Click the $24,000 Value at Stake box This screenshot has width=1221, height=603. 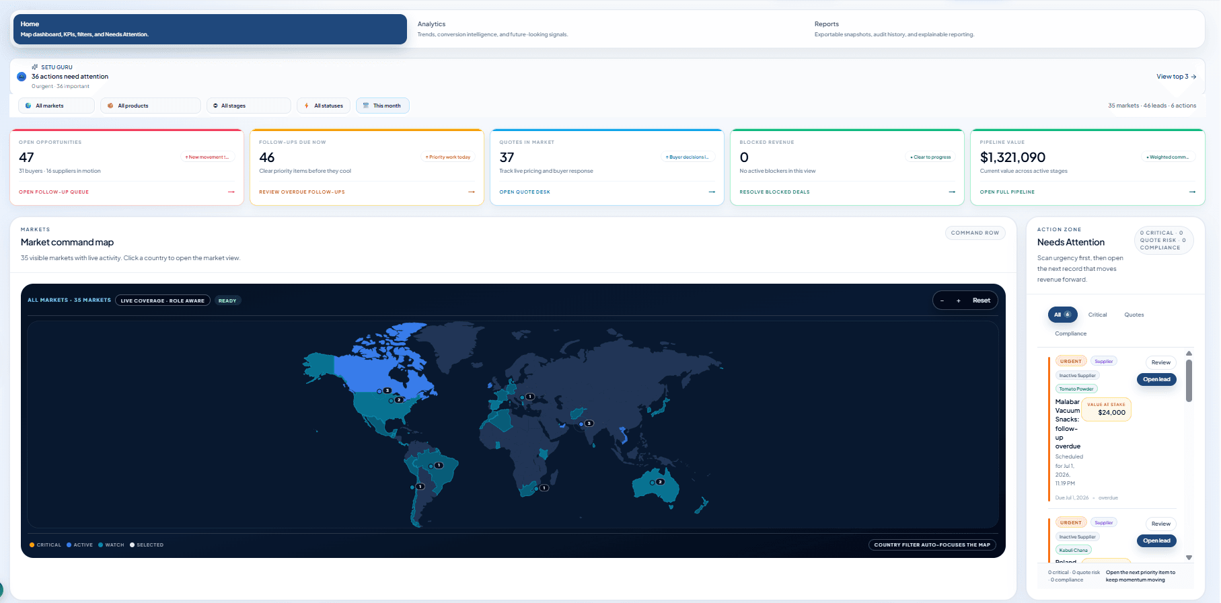pos(1107,409)
